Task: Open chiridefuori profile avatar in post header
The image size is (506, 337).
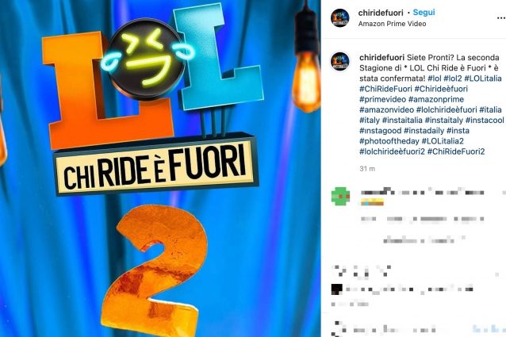Action: click(x=340, y=17)
